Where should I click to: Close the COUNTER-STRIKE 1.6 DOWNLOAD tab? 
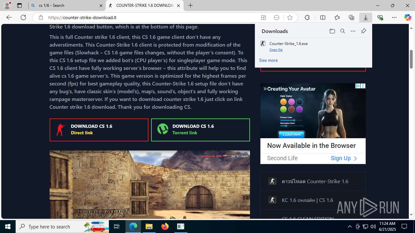click(178, 6)
